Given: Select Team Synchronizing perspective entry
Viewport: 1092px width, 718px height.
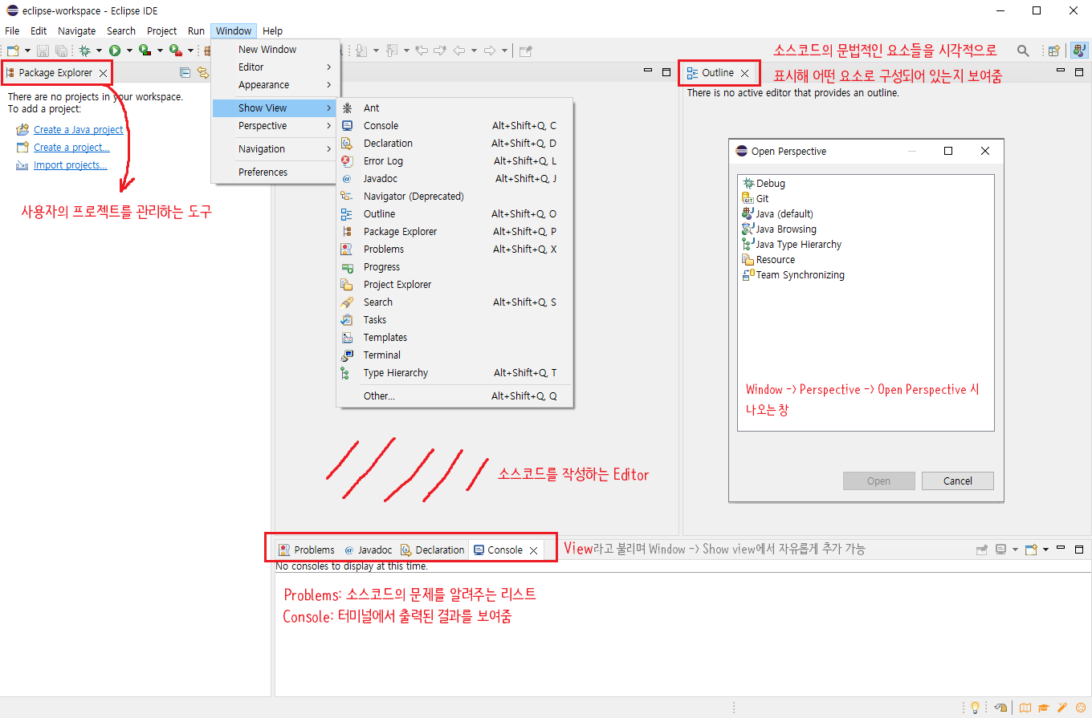Looking at the screenshot, I should 794,275.
